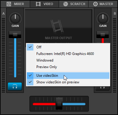
Task: Click the gear icon beside MASTER
Action: 95,4
